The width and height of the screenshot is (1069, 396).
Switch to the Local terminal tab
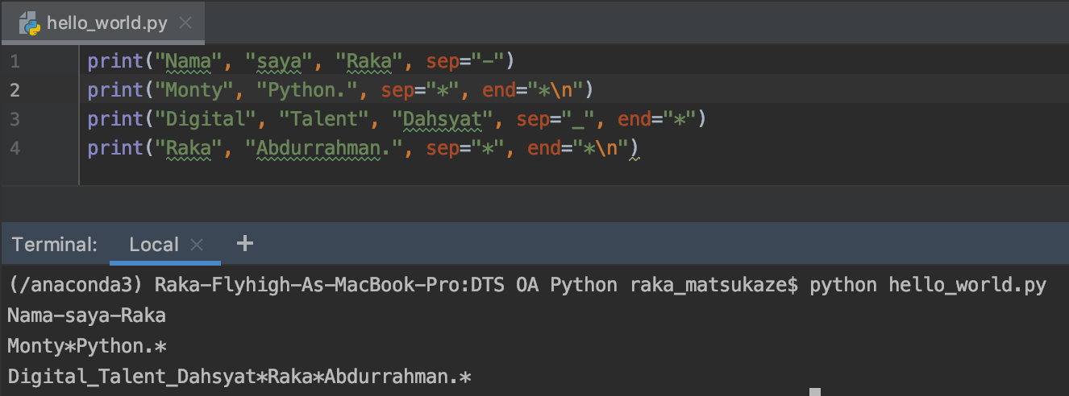[154, 244]
